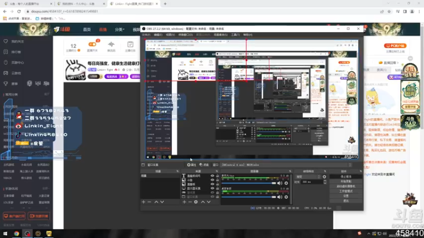The width and height of the screenshot is (424, 238).
Task: Bookmark this page with star icon
Action: pyautogui.click(x=389, y=11)
